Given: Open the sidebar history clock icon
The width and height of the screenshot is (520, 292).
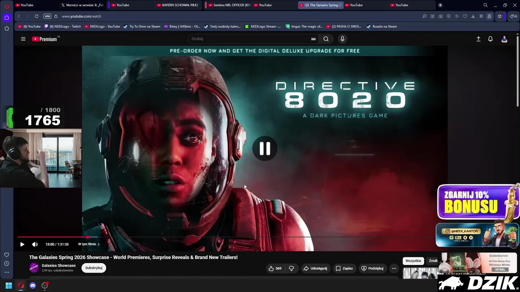Looking at the screenshot, I should coord(6,264).
